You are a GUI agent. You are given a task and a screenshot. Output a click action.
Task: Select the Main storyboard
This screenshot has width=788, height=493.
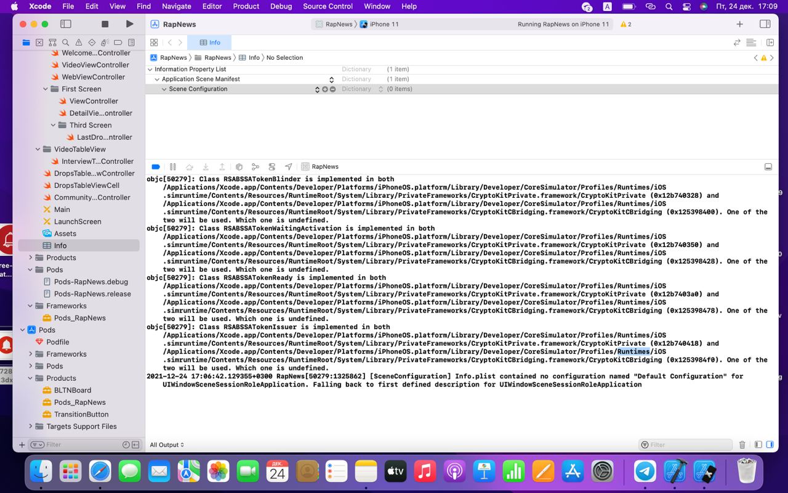(x=62, y=210)
